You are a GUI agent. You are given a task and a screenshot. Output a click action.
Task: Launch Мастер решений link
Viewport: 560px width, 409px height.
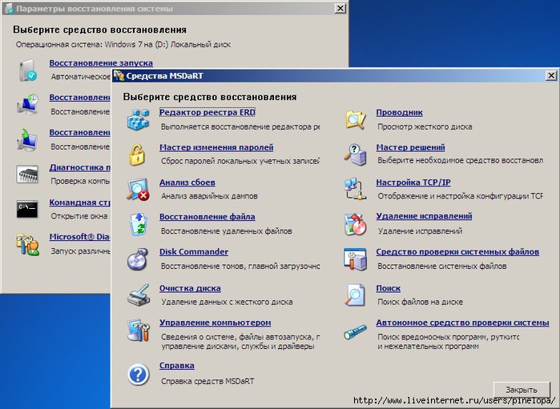pyautogui.click(x=411, y=147)
